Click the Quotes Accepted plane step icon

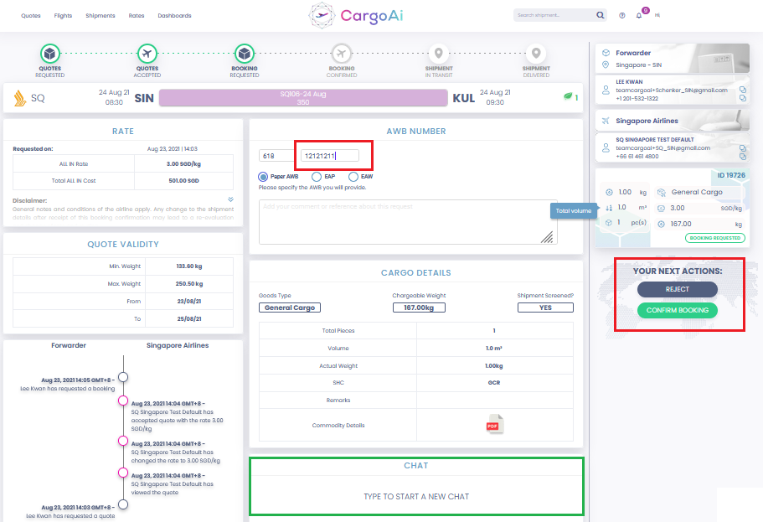147,53
